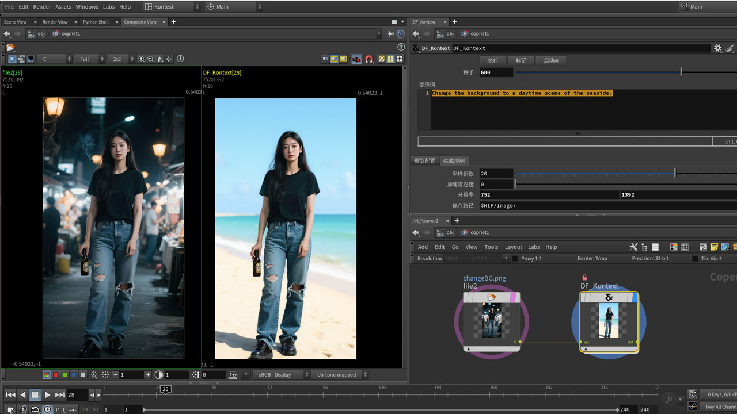Select the DF_Kontext node in network
This screenshot has width=737, height=414.
point(609,321)
